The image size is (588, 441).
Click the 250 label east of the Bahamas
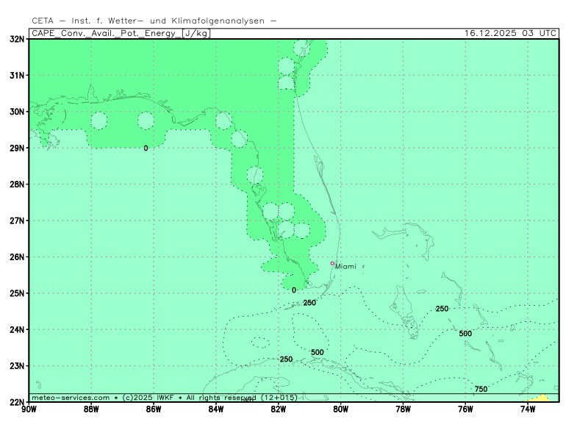pos(442,309)
